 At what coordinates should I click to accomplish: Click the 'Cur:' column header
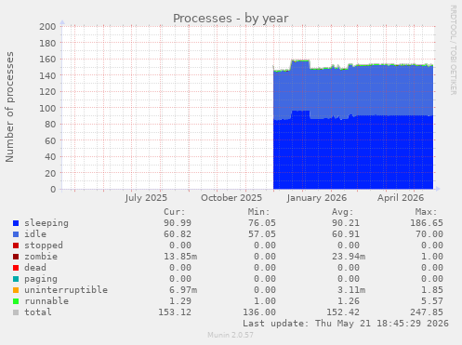pyautogui.click(x=175, y=212)
